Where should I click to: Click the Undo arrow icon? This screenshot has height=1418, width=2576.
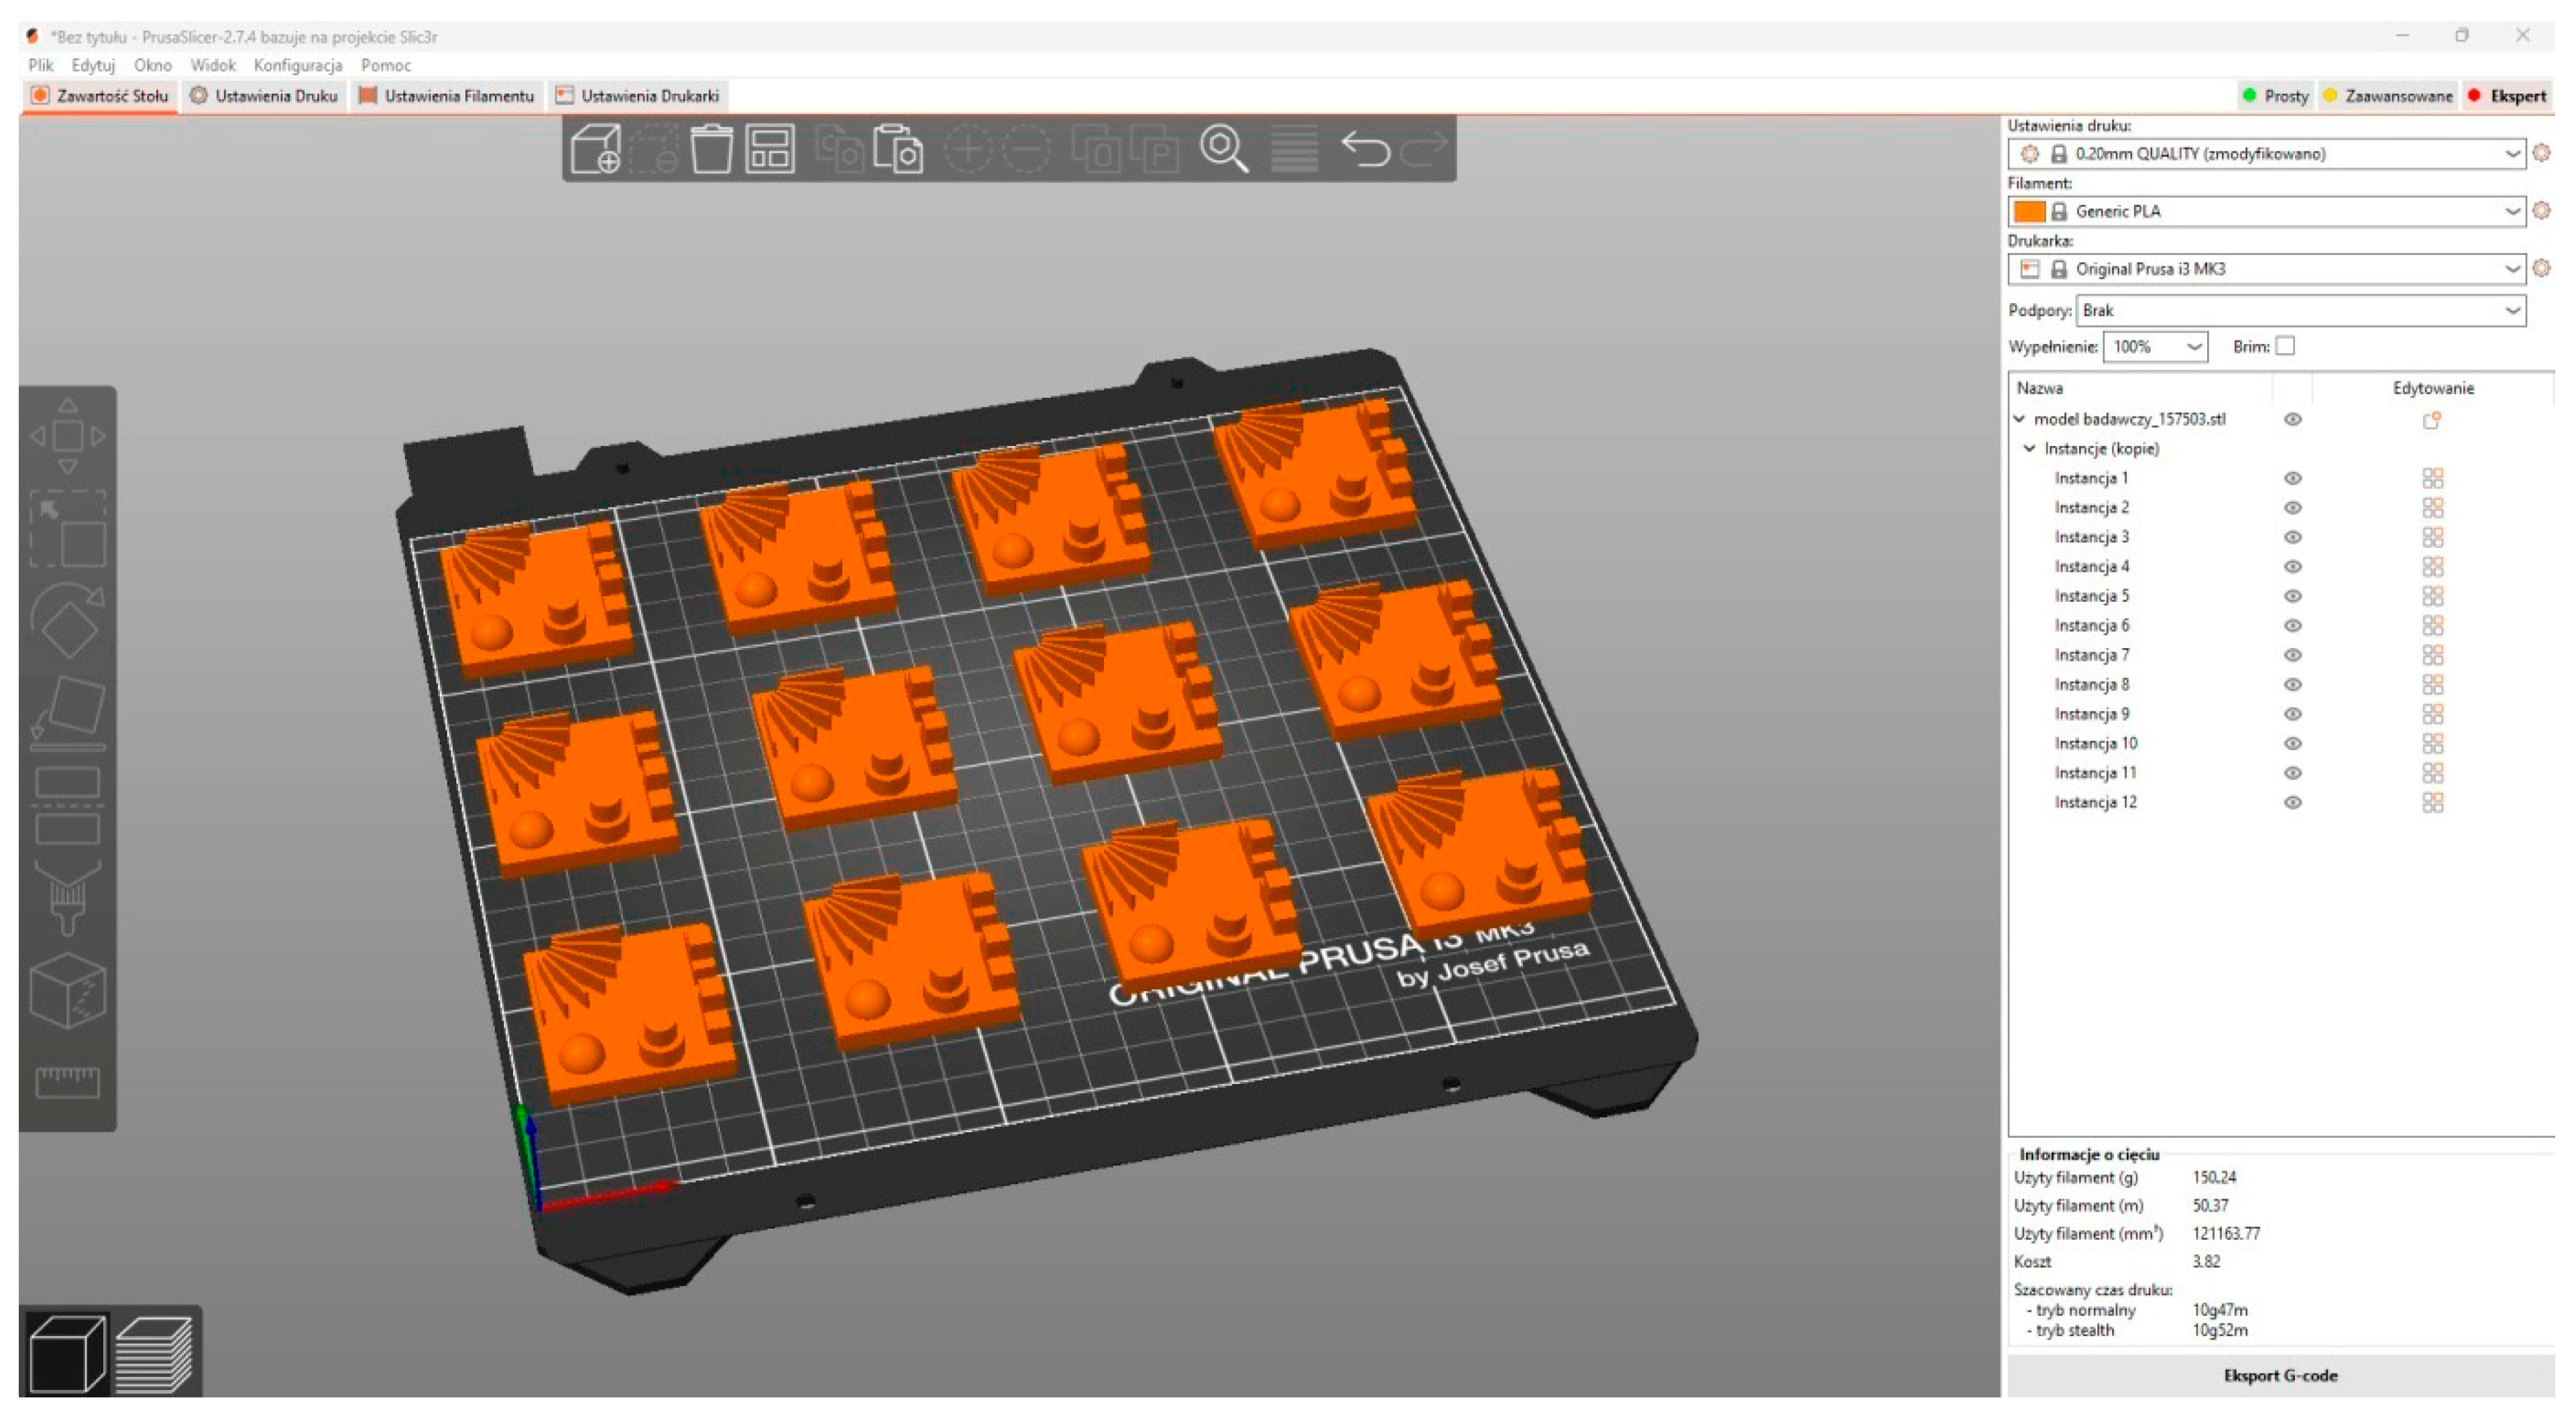point(1365,150)
